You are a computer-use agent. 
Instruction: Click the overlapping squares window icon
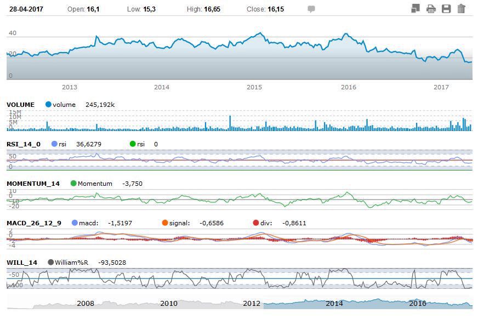[416, 9]
